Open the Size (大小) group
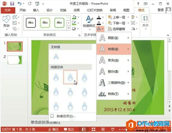The image size is (172, 133). click(x=145, y=23)
